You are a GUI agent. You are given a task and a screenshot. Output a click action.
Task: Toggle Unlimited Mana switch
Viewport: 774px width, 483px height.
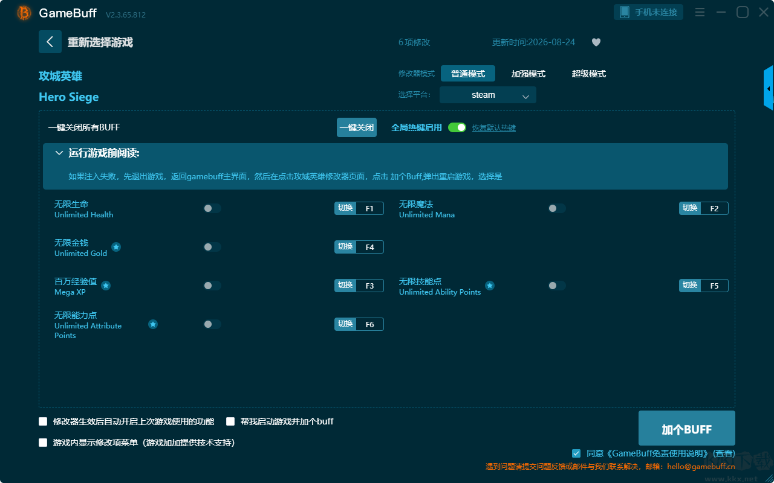click(557, 208)
